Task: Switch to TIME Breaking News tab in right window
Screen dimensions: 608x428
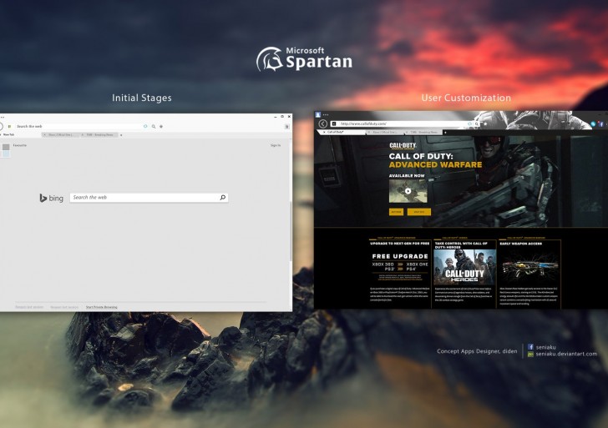Action: pos(423,132)
